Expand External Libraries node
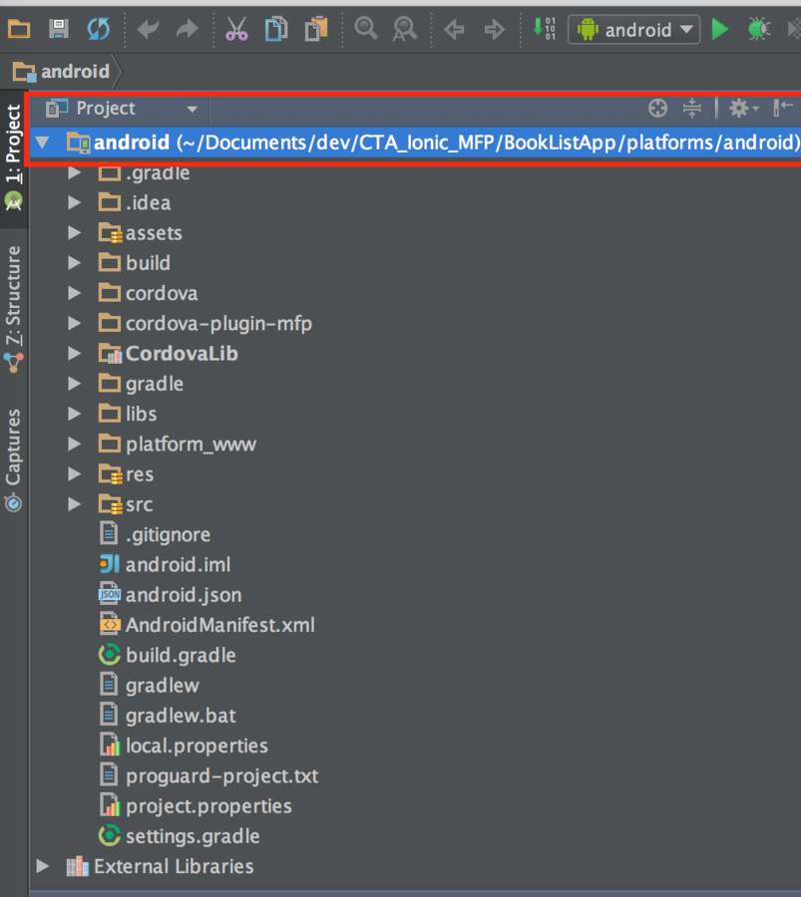 coord(42,866)
